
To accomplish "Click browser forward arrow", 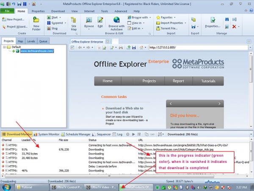I will [x=88, y=48].
